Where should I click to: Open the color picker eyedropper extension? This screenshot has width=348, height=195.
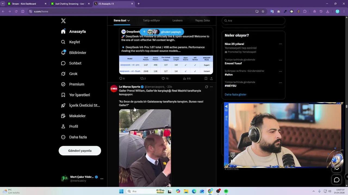click(285, 11)
